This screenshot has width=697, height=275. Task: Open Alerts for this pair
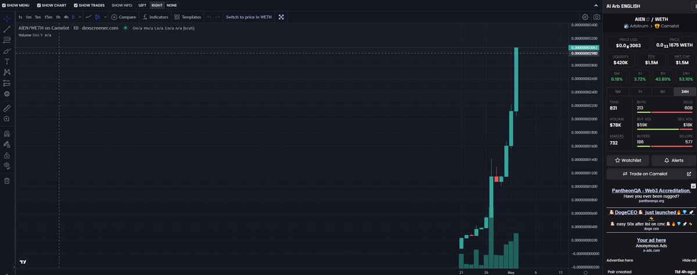674,160
